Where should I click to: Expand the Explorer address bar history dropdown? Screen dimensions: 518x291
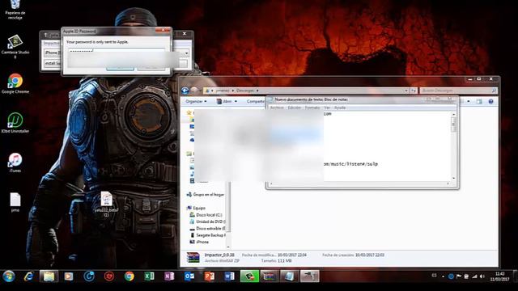point(406,91)
